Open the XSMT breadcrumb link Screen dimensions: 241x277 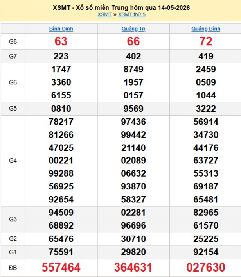[104, 14]
